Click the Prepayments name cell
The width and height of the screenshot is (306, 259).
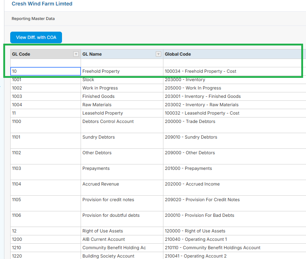coord(122,172)
